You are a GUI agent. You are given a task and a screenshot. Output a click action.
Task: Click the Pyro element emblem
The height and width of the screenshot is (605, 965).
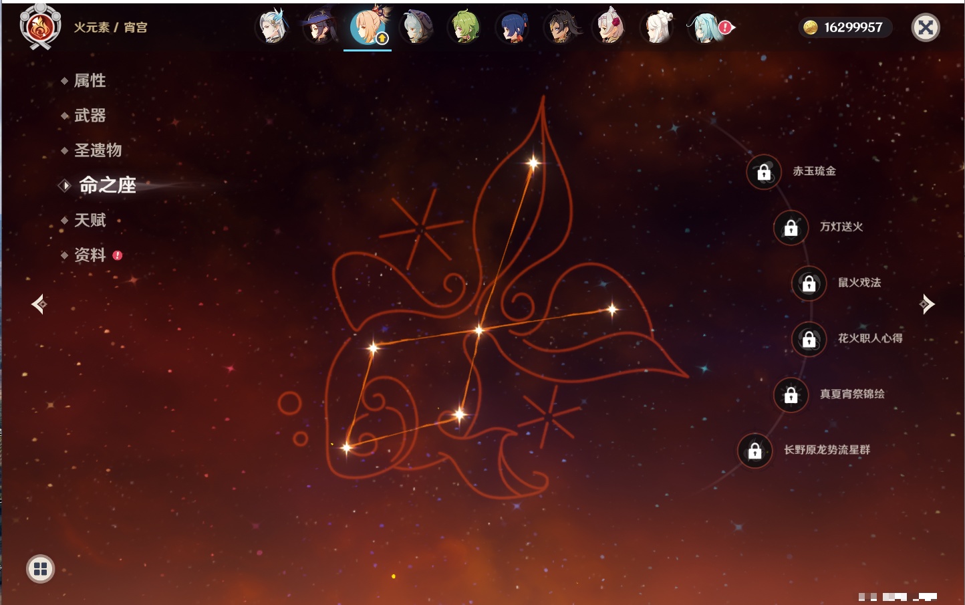point(40,27)
